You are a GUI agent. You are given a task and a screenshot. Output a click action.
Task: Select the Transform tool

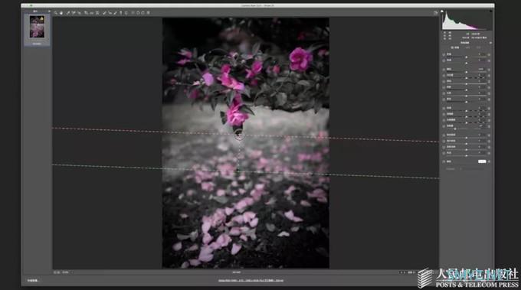pos(97,12)
